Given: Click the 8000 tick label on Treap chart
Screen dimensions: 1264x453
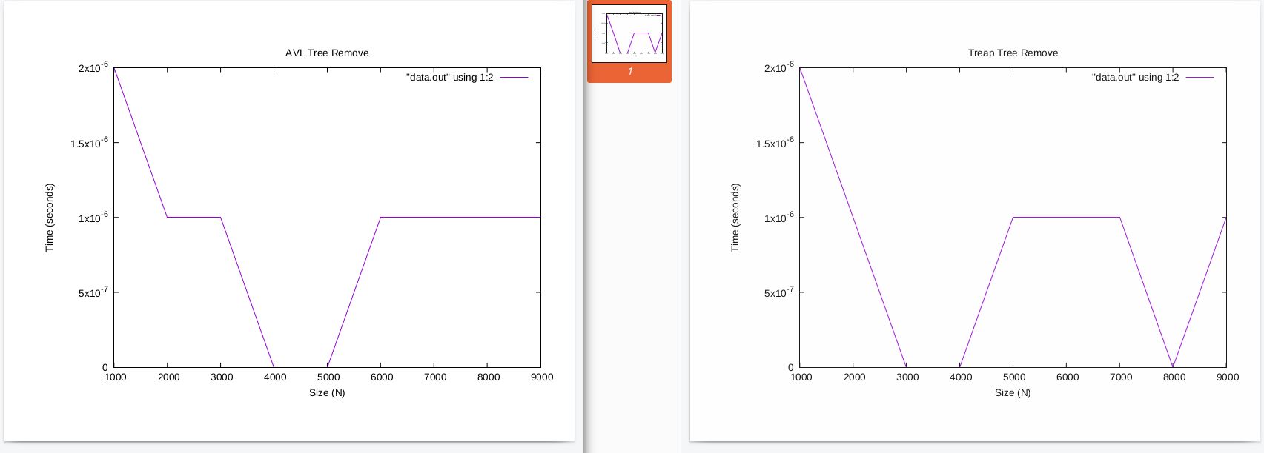Looking at the screenshot, I should click(1174, 377).
